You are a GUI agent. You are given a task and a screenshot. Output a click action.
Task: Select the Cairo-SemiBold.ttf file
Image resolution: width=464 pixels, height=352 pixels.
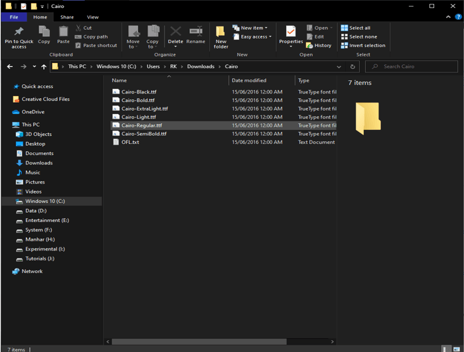(224, 134)
